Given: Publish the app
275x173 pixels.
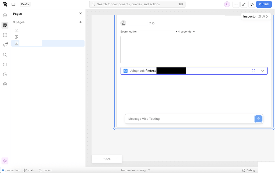Looking at the screenshot, I should click(264, 4).
